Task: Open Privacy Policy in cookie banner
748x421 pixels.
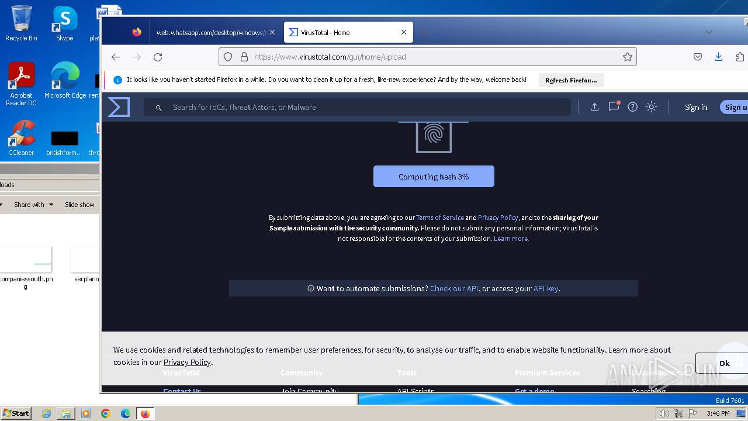Action: [187, 362]
